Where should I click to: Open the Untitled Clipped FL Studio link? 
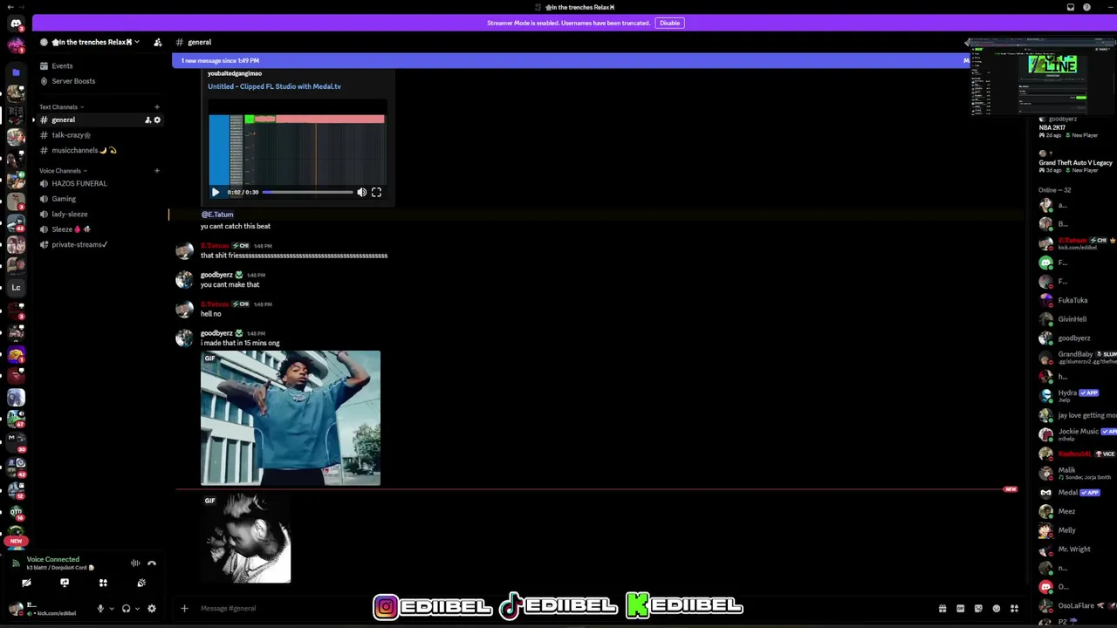click(274, 86)
